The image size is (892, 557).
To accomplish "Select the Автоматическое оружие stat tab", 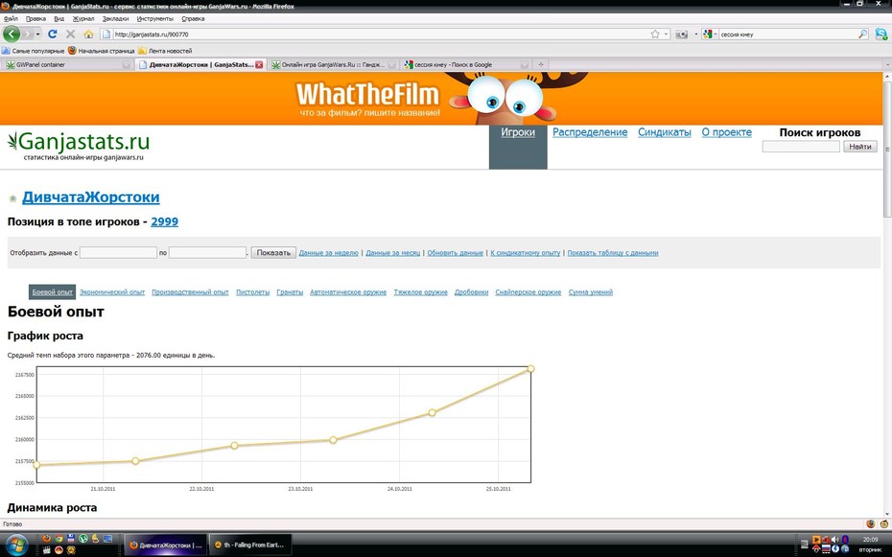I will [x=348, y=292].
